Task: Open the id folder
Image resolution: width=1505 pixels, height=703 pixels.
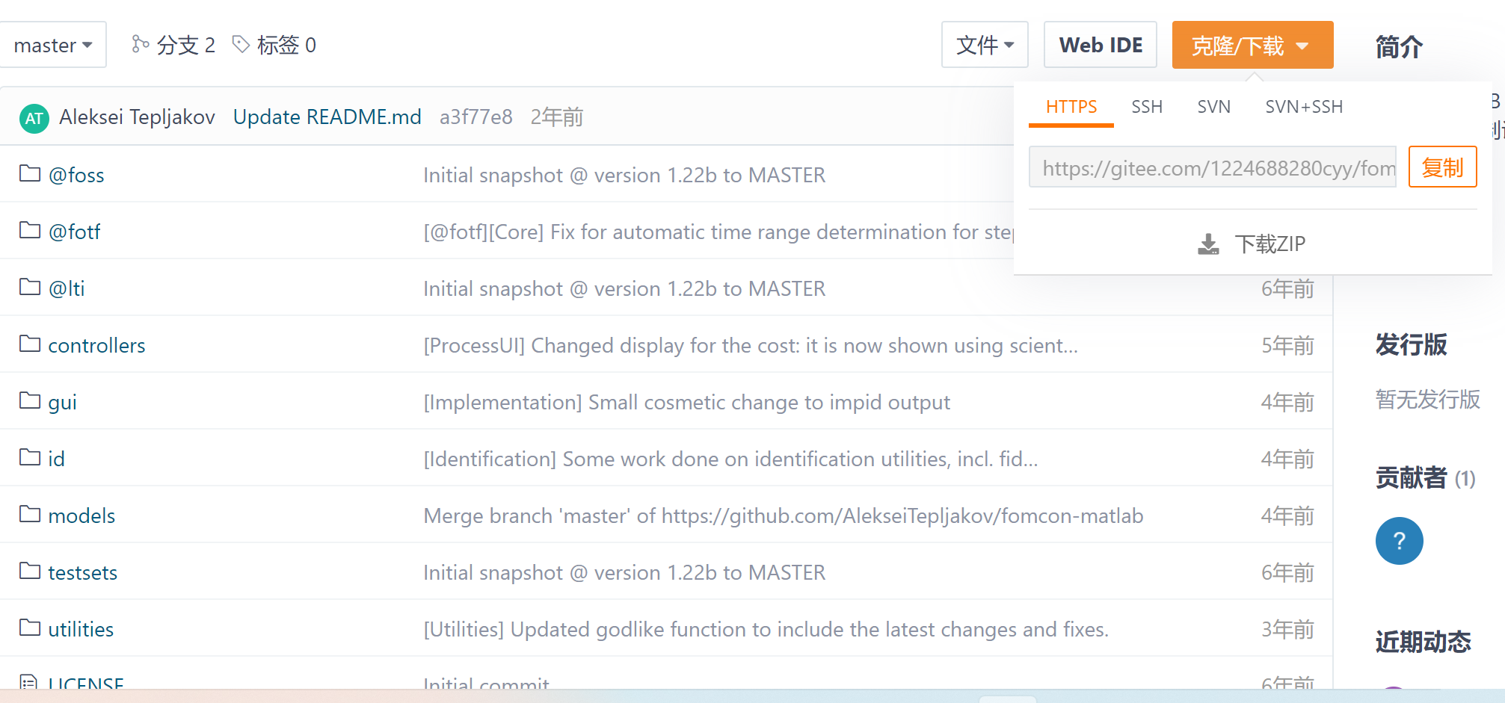Action: pyautogui.click(x=56, y=459)
